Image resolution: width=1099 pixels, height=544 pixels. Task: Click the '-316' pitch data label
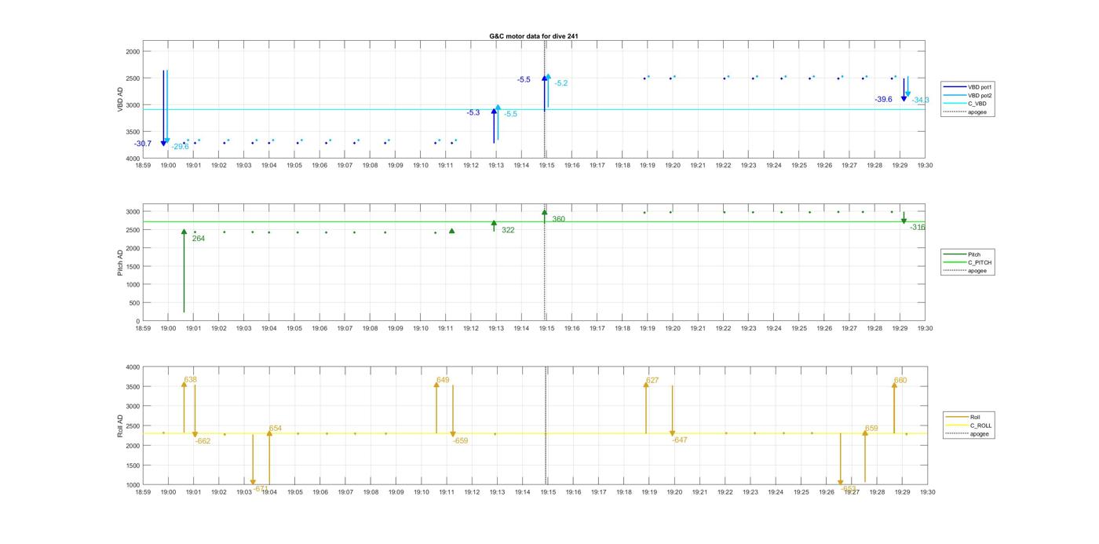pyautogui.click(x=918, y=228)
